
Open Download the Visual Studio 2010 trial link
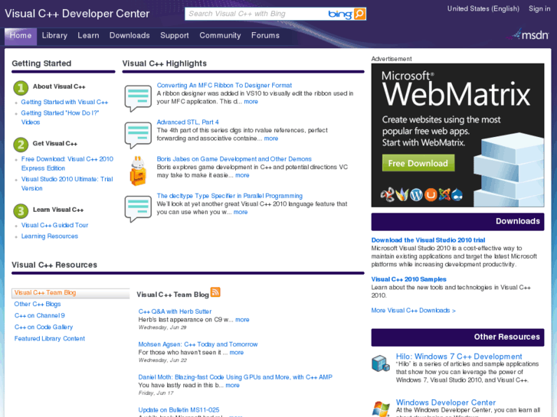tap(428, 240)
